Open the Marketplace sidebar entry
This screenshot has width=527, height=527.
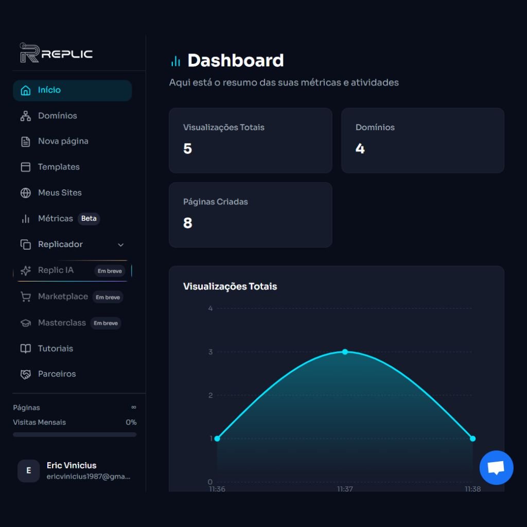[x=63, y=297]
